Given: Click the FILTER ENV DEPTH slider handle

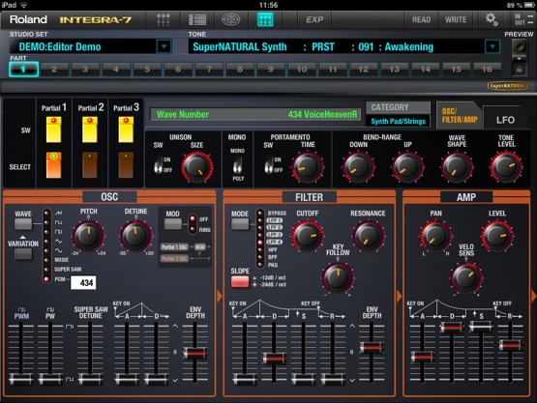Looking at the screenshot, I should [372, 347].
